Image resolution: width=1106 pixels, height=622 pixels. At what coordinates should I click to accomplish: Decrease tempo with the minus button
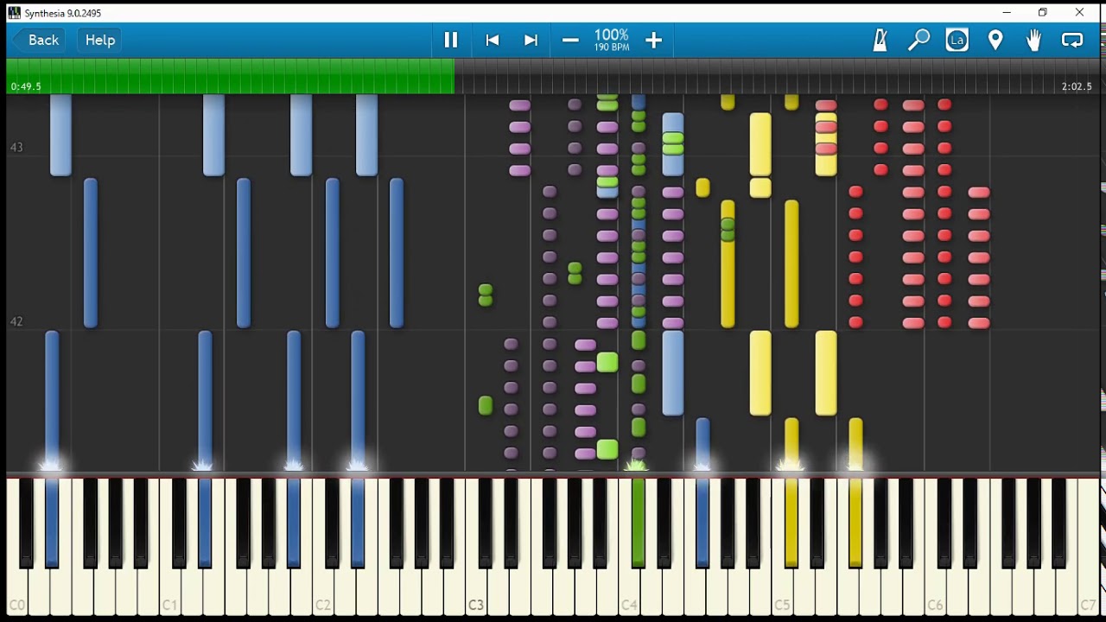pos(570,40)
